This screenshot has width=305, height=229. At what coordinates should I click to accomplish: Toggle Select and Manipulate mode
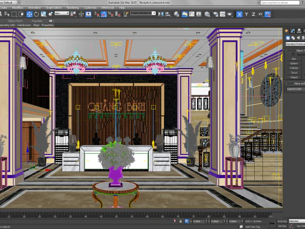(x=81, y=14)
